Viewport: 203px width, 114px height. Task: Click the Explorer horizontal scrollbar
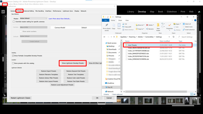pyautogui.click(x=156, y=91)
